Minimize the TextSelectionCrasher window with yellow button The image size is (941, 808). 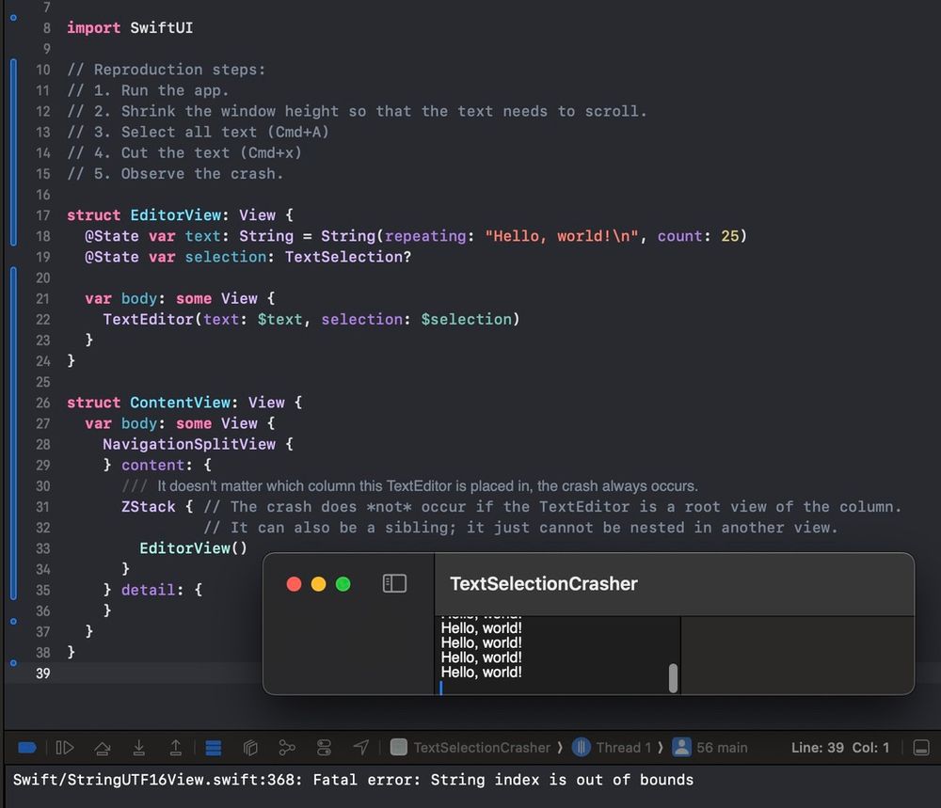319,584
